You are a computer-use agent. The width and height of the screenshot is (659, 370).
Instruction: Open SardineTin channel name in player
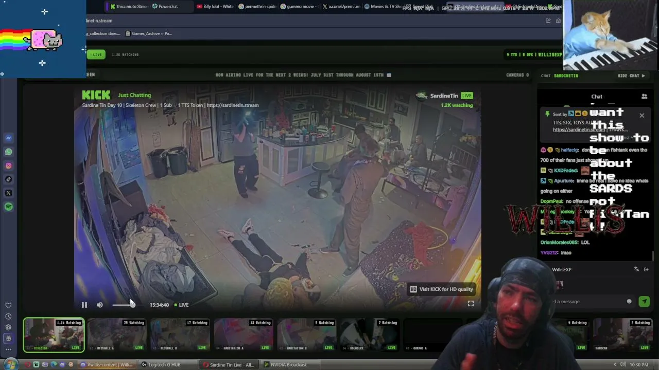tap(444, 96)
